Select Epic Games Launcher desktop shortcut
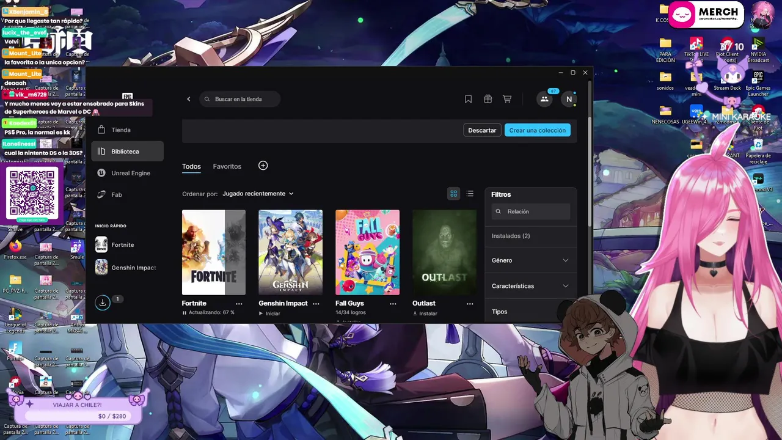This screenshot has width=782, height=440. point(758,84)
